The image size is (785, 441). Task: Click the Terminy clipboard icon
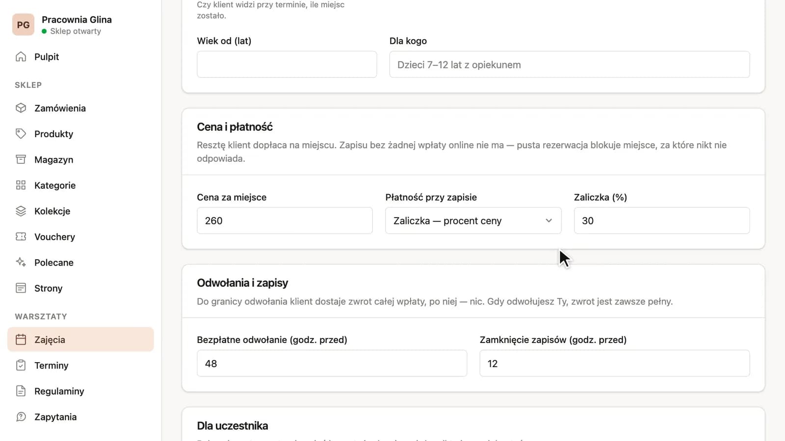click(x=21, y=366)
